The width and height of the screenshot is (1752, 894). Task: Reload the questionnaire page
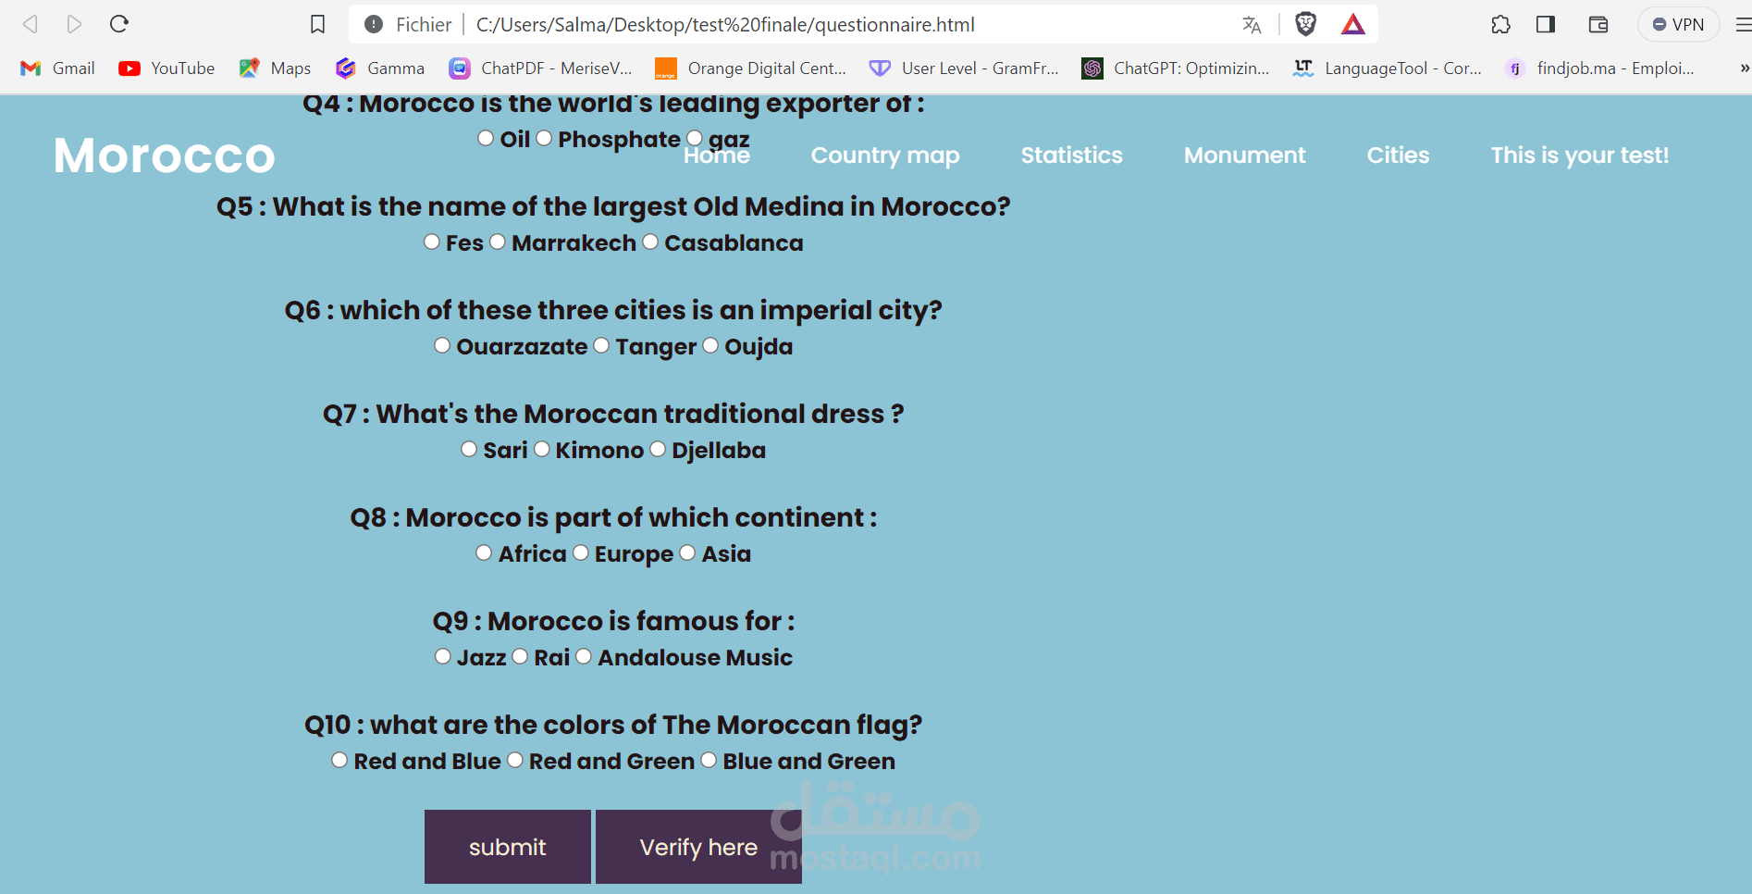[119, 24]
